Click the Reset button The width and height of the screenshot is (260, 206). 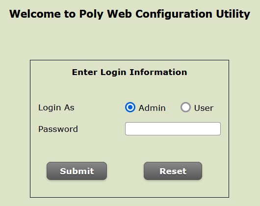tap(173, 171)
